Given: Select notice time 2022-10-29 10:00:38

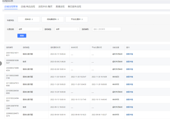Looking at the screenshot, I should pyautogui.click(x=58, y=92).
